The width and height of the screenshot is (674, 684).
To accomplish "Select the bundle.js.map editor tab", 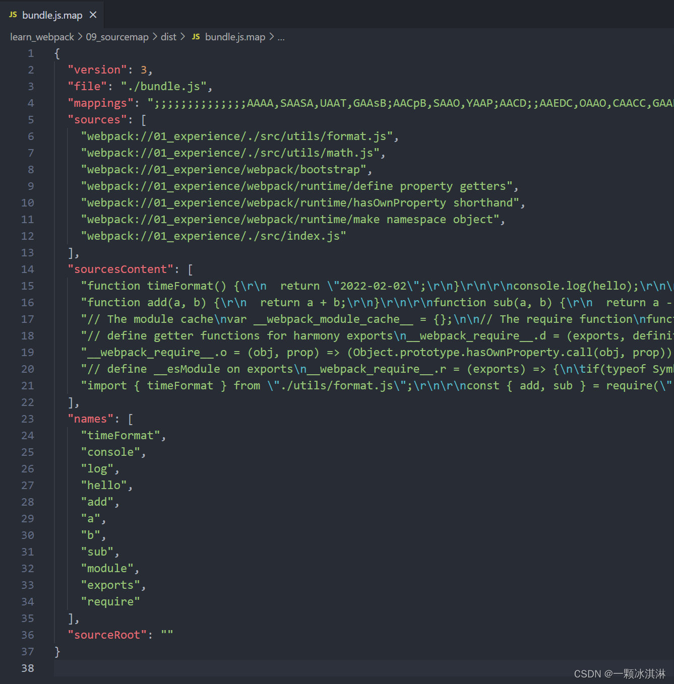I will tap(52, 15).
